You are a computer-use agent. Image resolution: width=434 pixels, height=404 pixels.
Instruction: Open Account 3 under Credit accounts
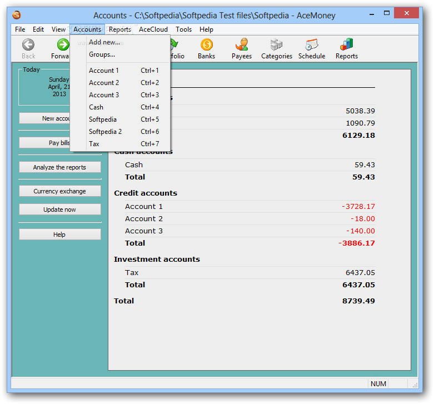click(x=250, y=231)
